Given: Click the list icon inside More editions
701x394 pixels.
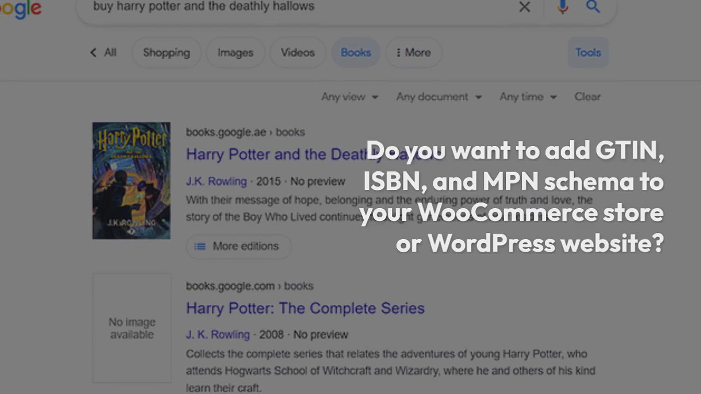Looking at the screenshot, I should (x=200, y=247).
